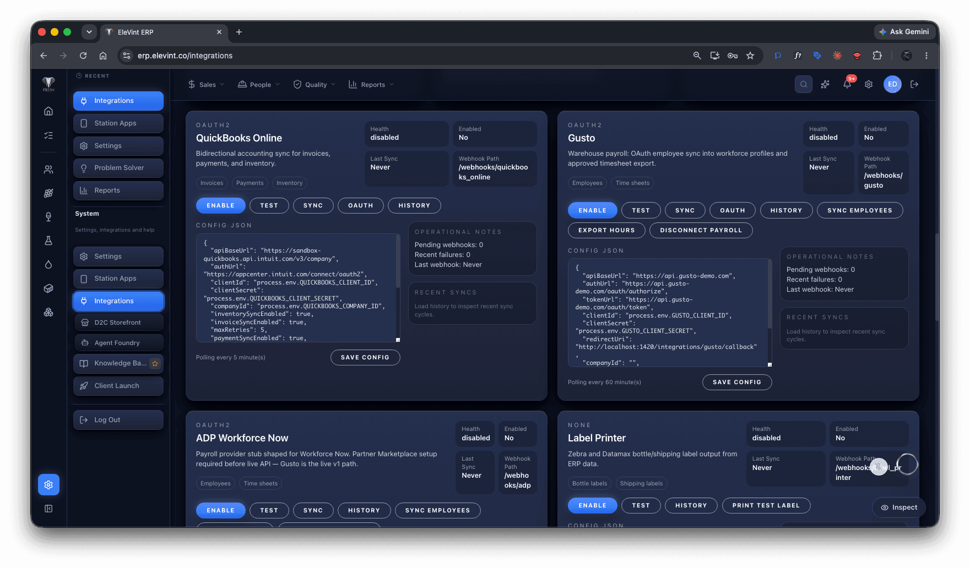Image resolution: width=970 pixels, height=568 pixels.
Task: Click the star badge on Knowledge Base
Action: point(155,363)
